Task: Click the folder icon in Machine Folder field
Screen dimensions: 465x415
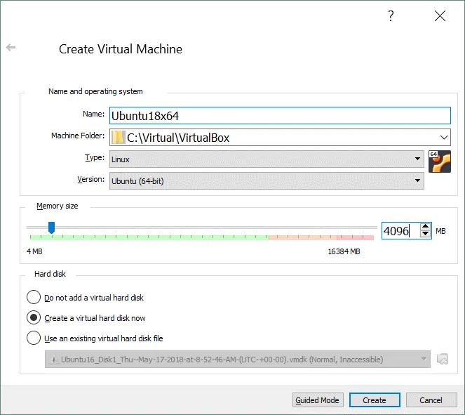Action: point(119,137)
